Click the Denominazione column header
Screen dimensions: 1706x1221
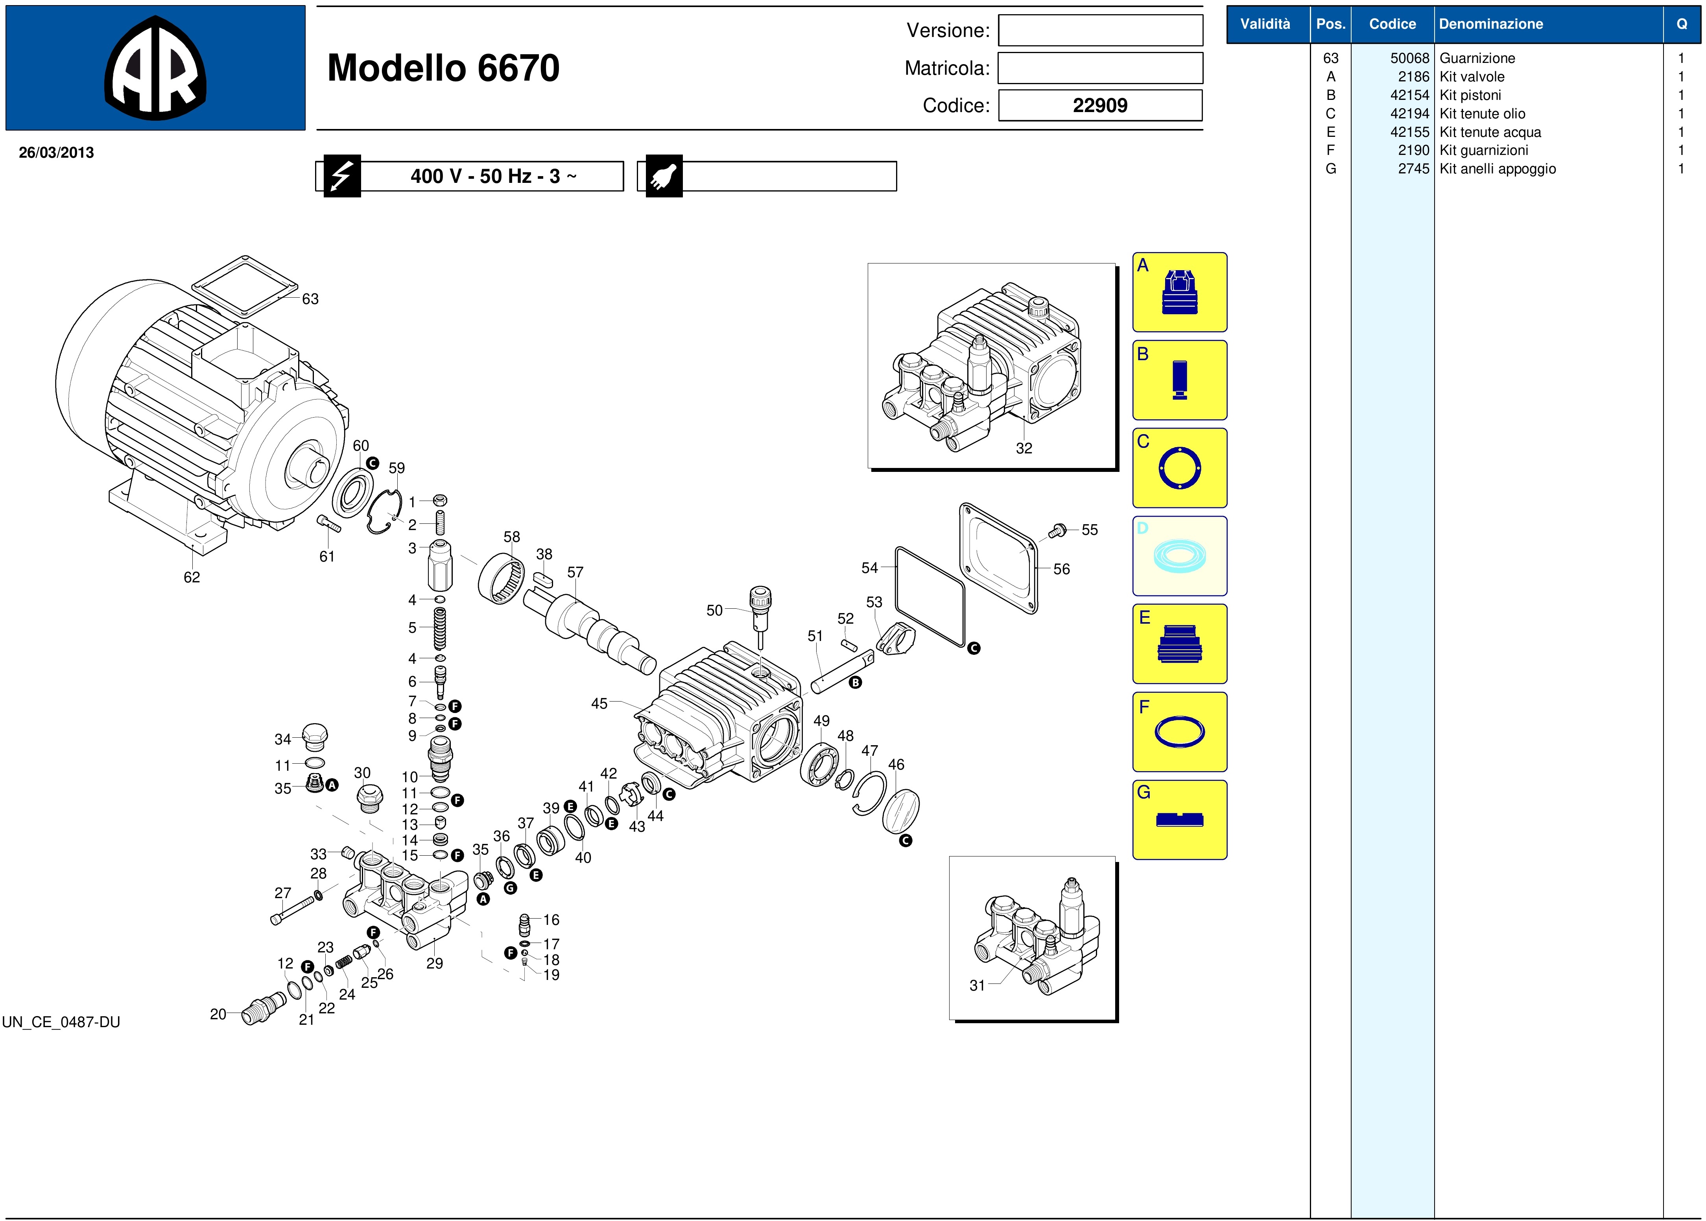pos(1490,24)
